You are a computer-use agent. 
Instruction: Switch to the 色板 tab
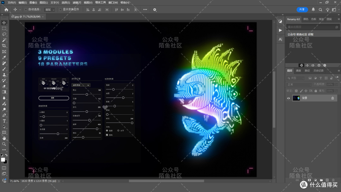pos(314,19)
